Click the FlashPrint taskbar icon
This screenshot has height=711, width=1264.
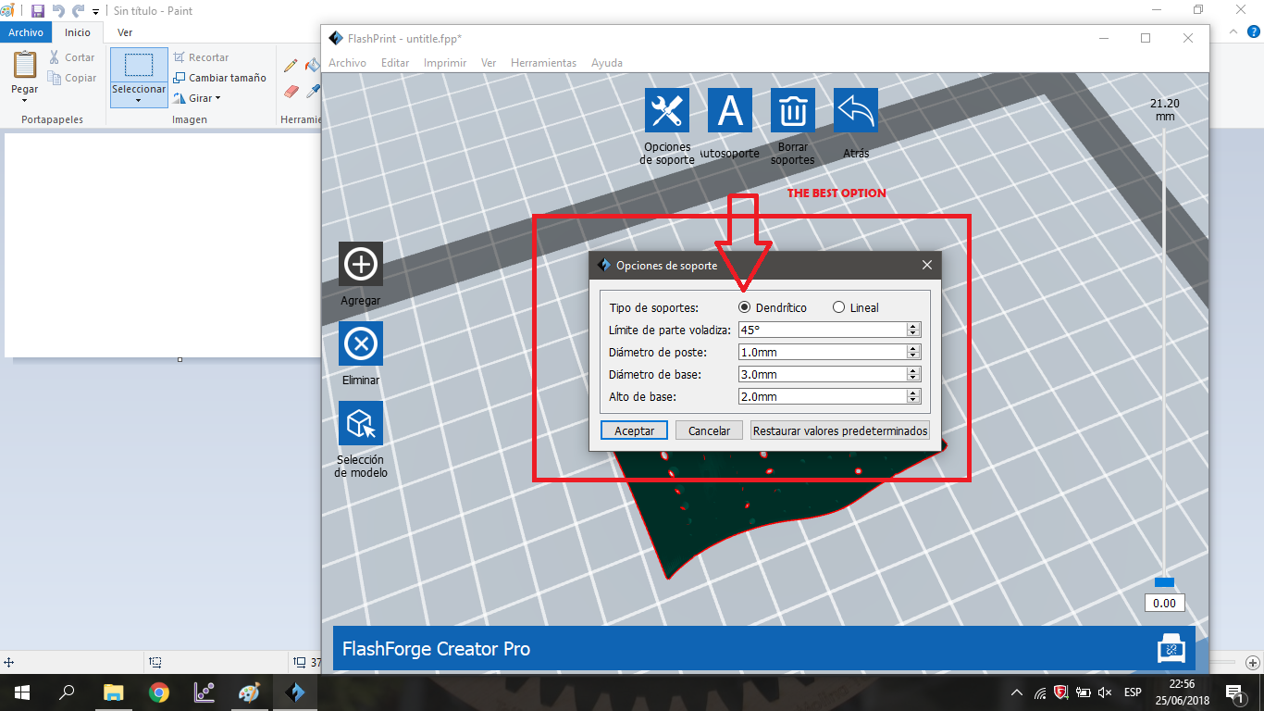[295, 692]
